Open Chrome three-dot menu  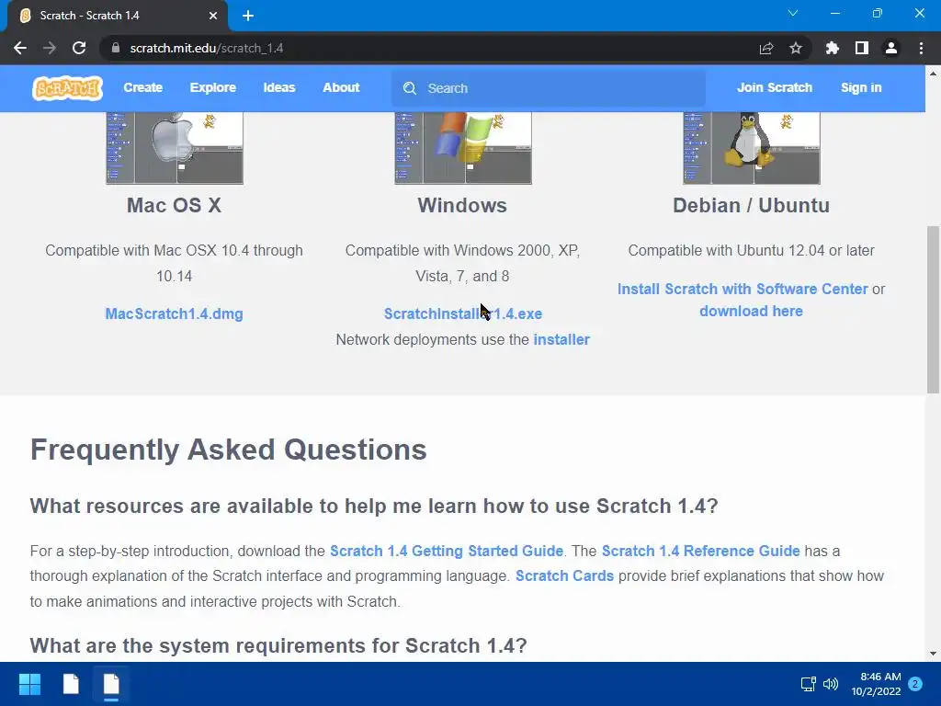[x=921, y=48]
